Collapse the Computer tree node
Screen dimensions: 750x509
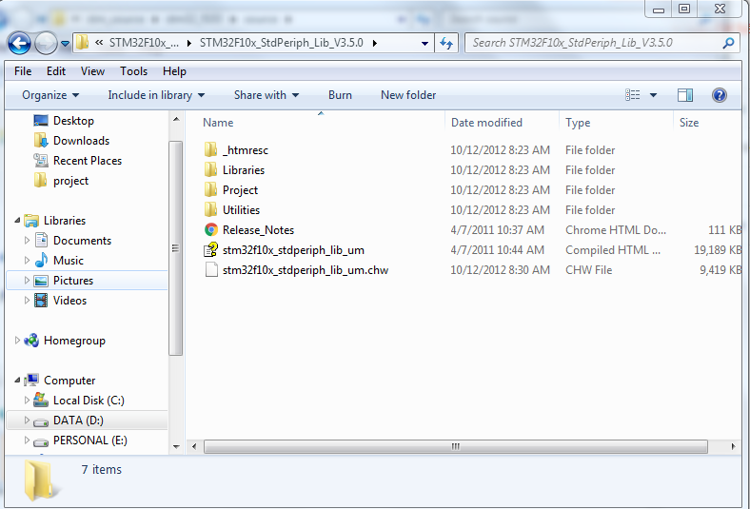coord(17,381)
